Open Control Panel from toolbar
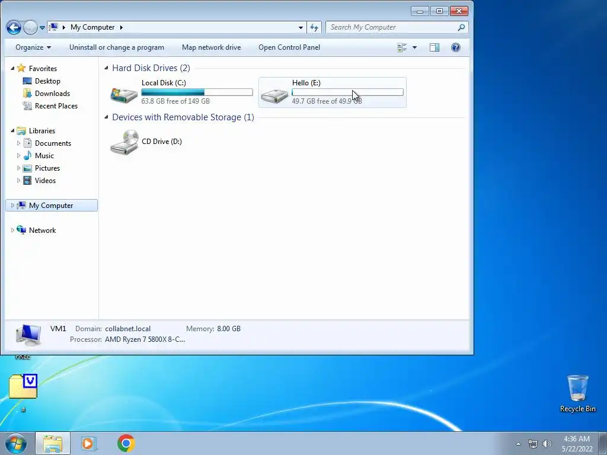This screenshot has height=455, width=607. point(289,47)
